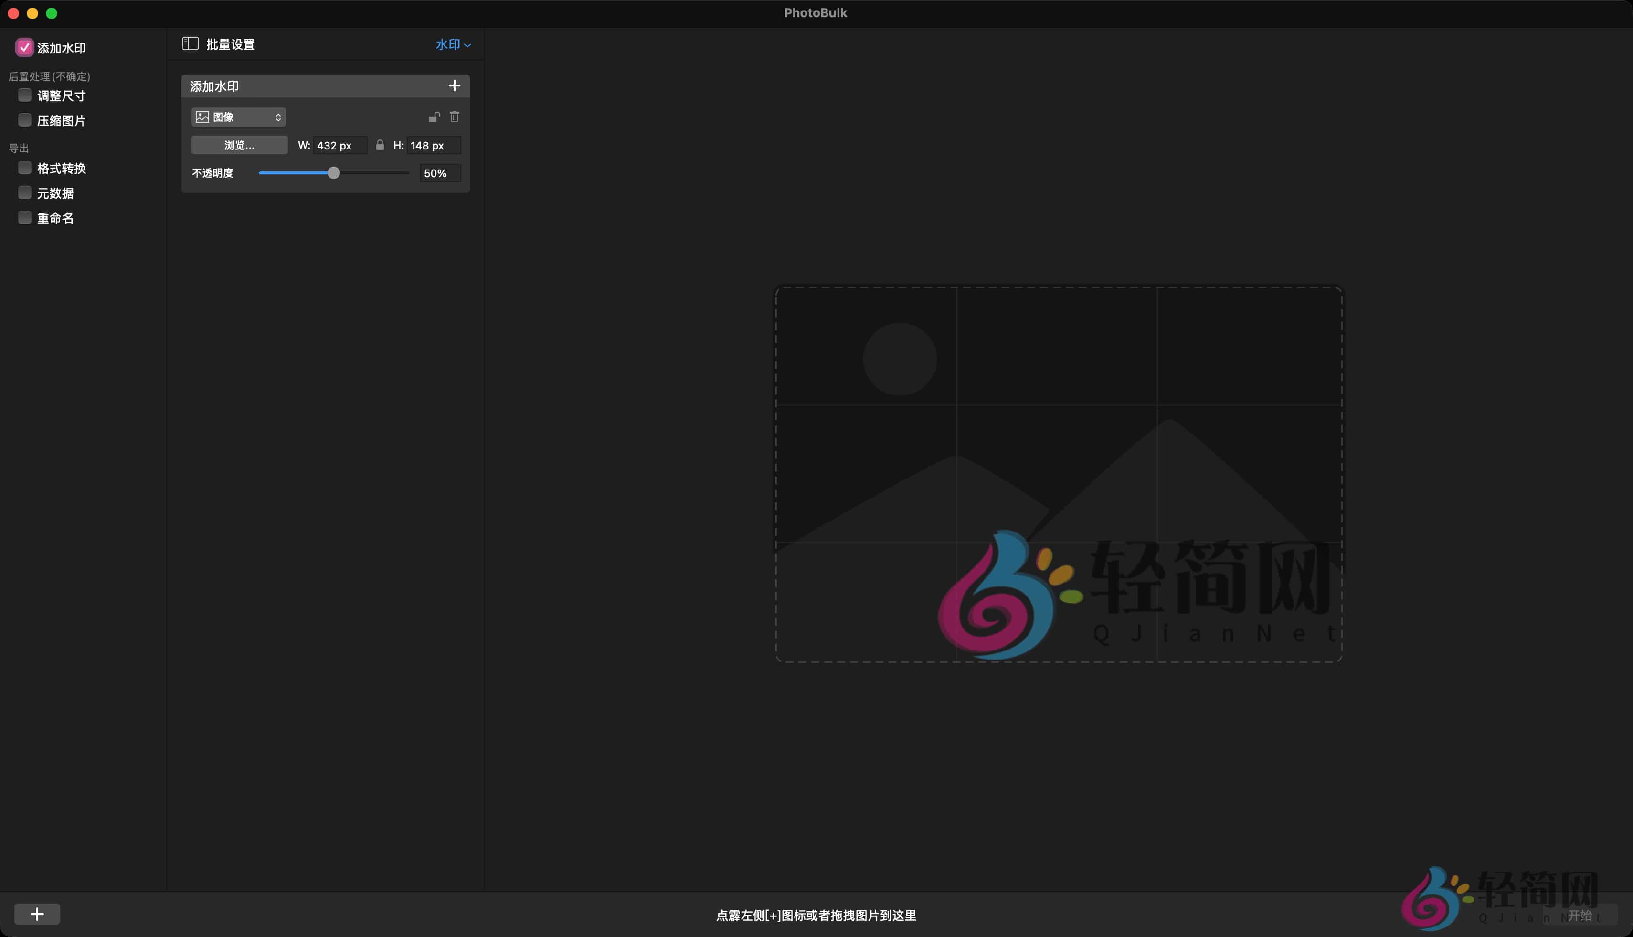Open the 图像 watermark type dropdown
The height and width of the screenshot is (937, 1633).
(x=239, y=117)
